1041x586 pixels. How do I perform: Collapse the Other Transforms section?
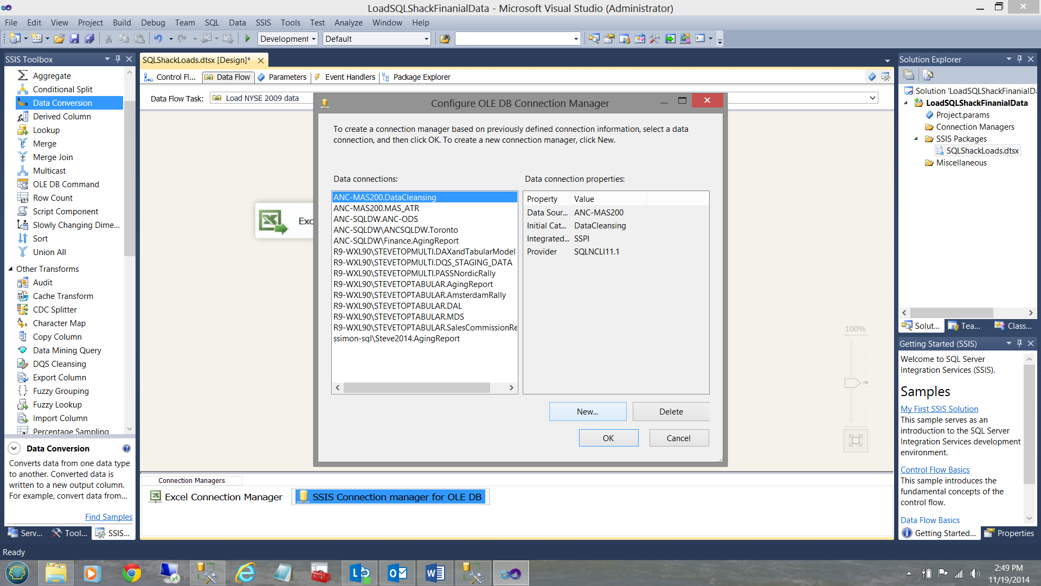[x=10, y=269]
